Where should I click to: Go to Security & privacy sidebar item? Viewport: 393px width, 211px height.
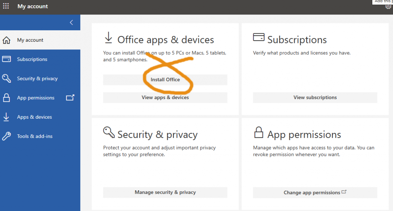point(37,79)
